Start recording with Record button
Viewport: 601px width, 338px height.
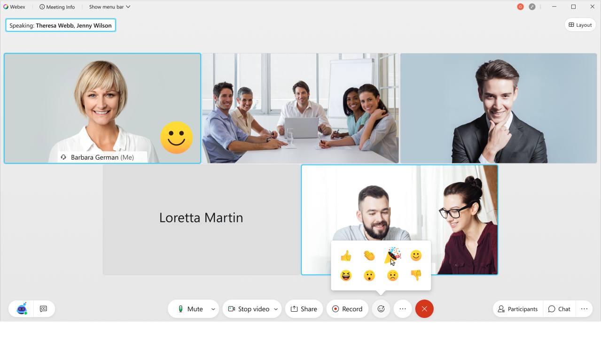pyautogui.click(x=347, y=309)
